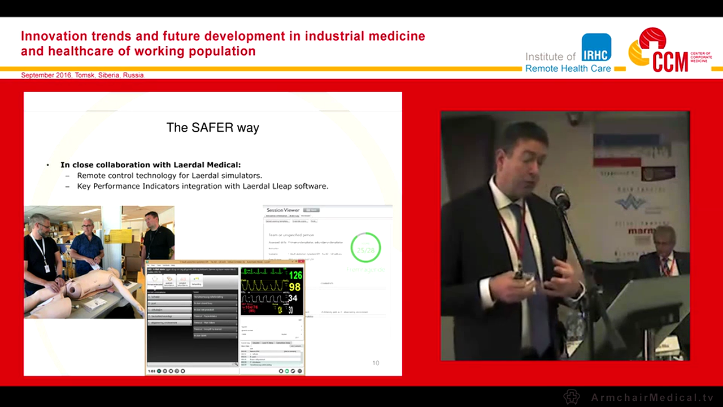
Task: Expand the B pust breathing category
Action: [169, 304]
